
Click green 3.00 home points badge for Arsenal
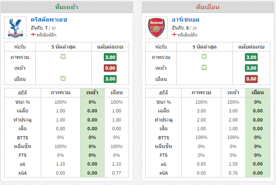[251, 68]
